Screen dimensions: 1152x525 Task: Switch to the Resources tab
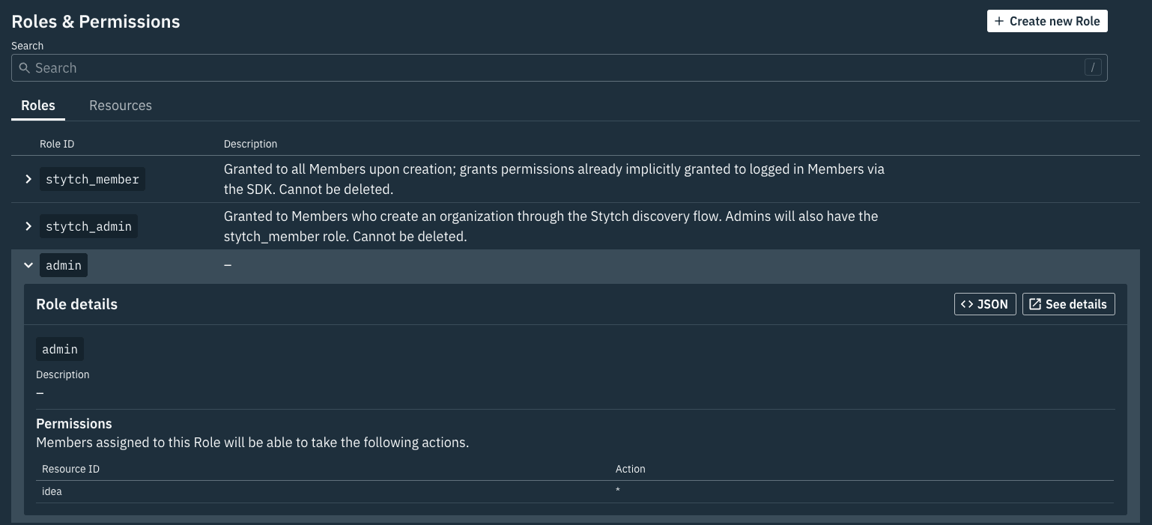[121, 106]
